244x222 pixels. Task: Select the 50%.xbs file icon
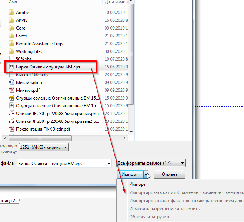pyautogui.click(x=11, y=58)
